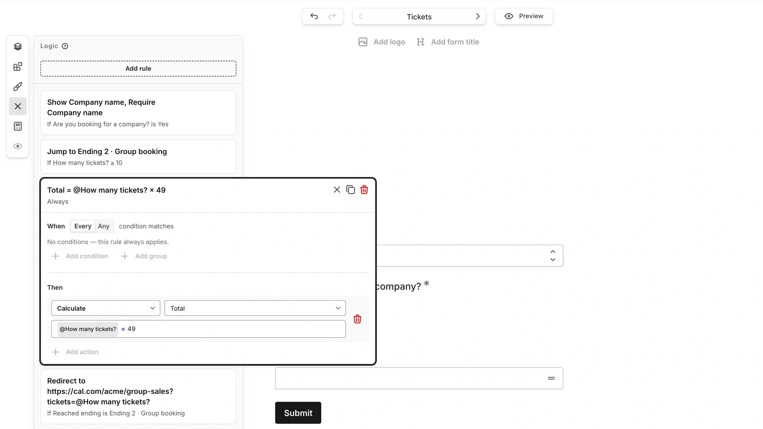This screenshot has height=429, width=763.
Task: Go to the previous page arrow
Action: 361,16
